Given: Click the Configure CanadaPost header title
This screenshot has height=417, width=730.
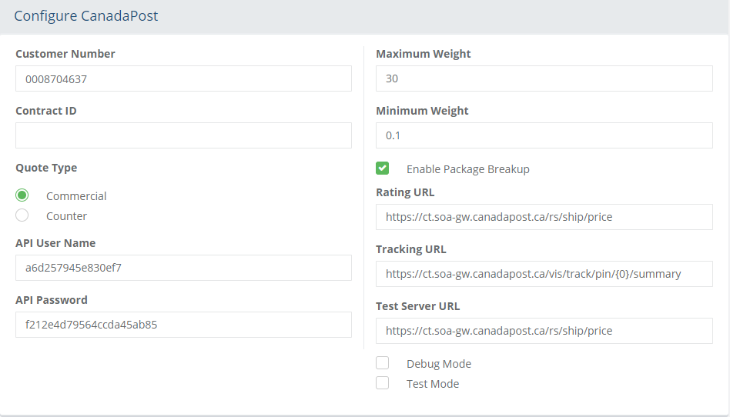Looking at the screenshot, I should tap(86, 16).
